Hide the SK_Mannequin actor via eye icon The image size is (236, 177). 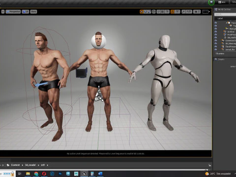pyautogui.click(x=216, y=43)
